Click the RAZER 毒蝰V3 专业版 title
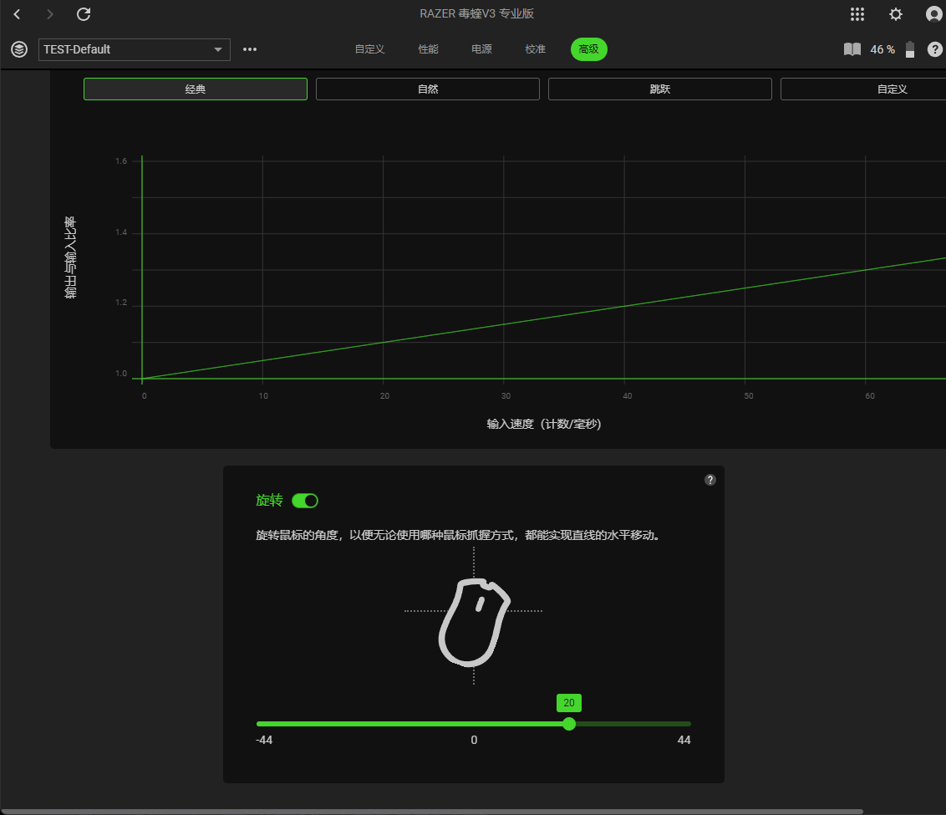 (476, 14)
